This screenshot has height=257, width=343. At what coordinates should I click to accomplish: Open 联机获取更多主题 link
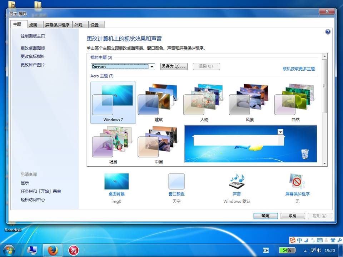[x=299, y=69]
